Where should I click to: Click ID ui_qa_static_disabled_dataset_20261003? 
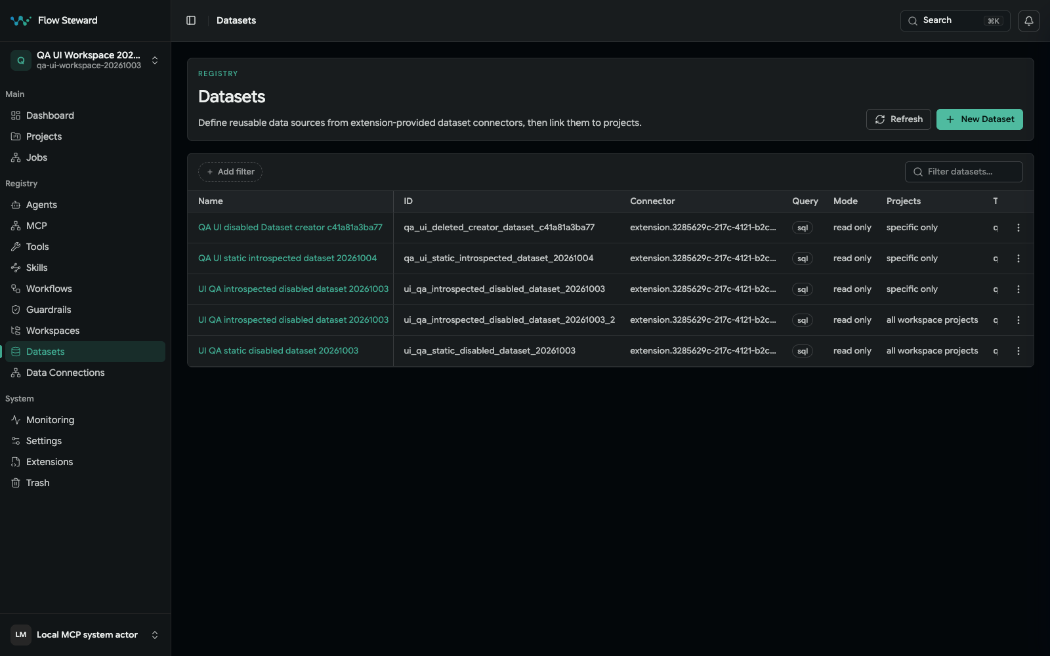point(490,351)
